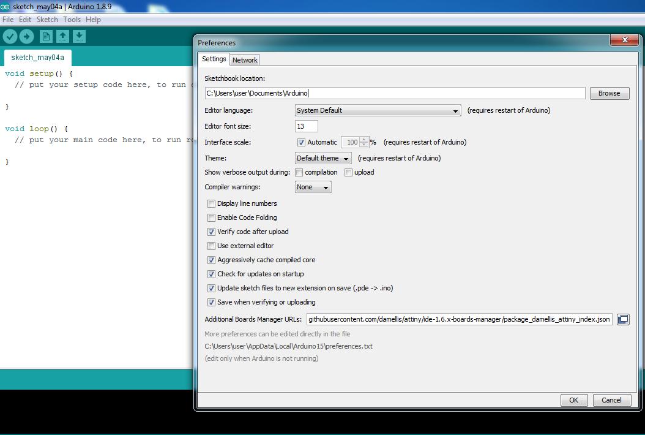Click the Additional Boards Manager URLs field
The image size is (645, 435).
pyautogui.click(x=459, y=319)
